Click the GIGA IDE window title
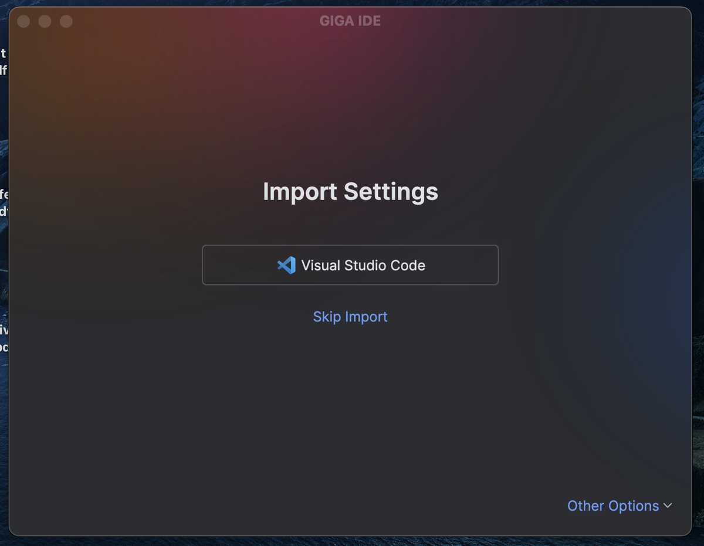704x546 pixels. coord(350,21)
